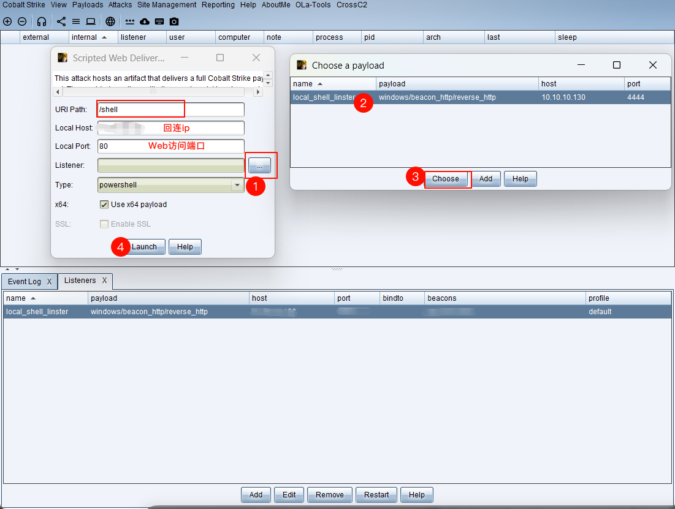Click Remove button below Listeners table
This screenshot has height=509, width=675.
[x=330, y=495]
